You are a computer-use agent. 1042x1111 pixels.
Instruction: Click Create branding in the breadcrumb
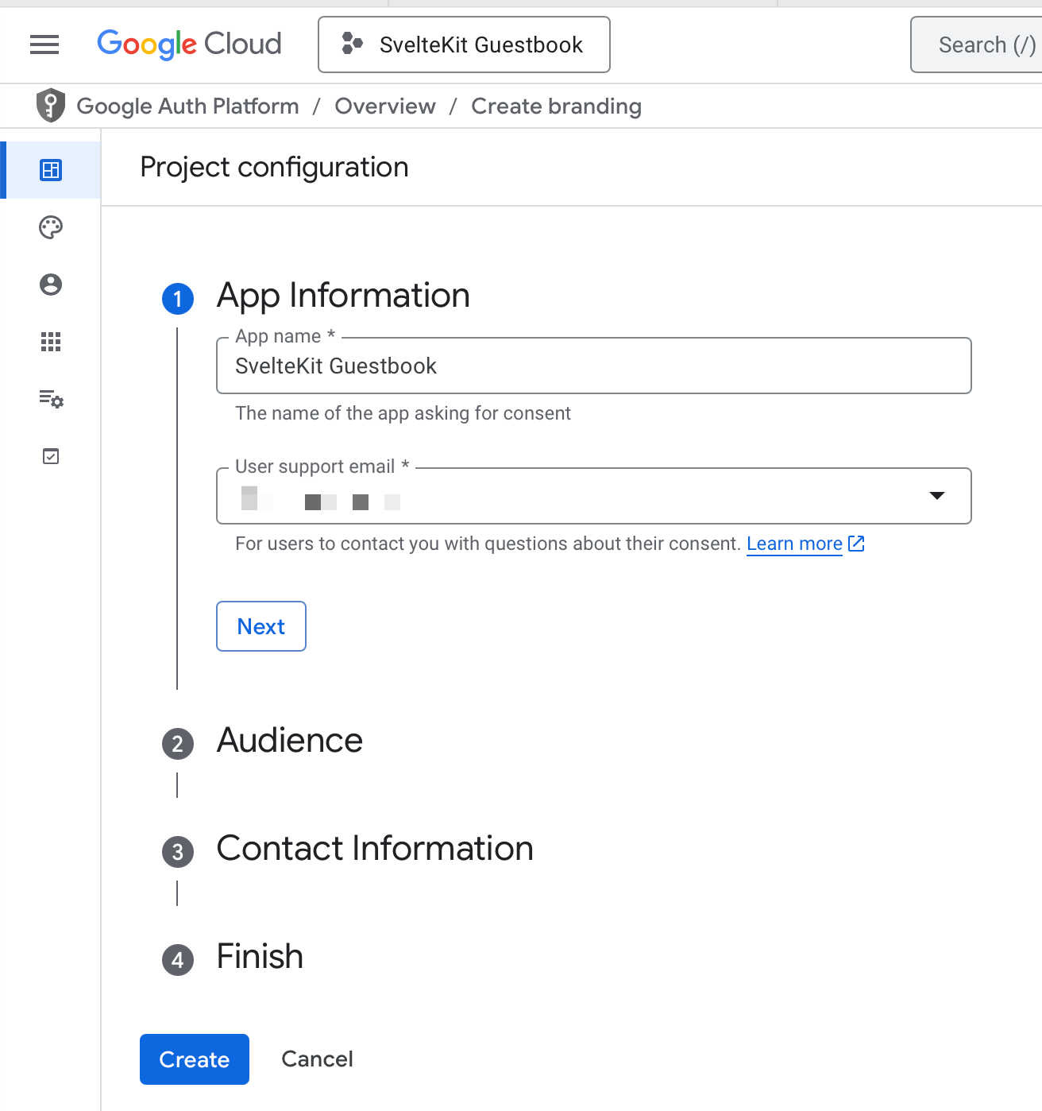pyautogui.click(x=556, y=106)
